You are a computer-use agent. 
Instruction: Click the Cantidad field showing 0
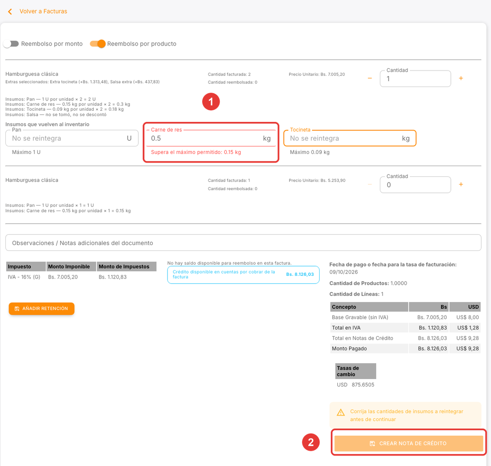[x=415, y=185]
